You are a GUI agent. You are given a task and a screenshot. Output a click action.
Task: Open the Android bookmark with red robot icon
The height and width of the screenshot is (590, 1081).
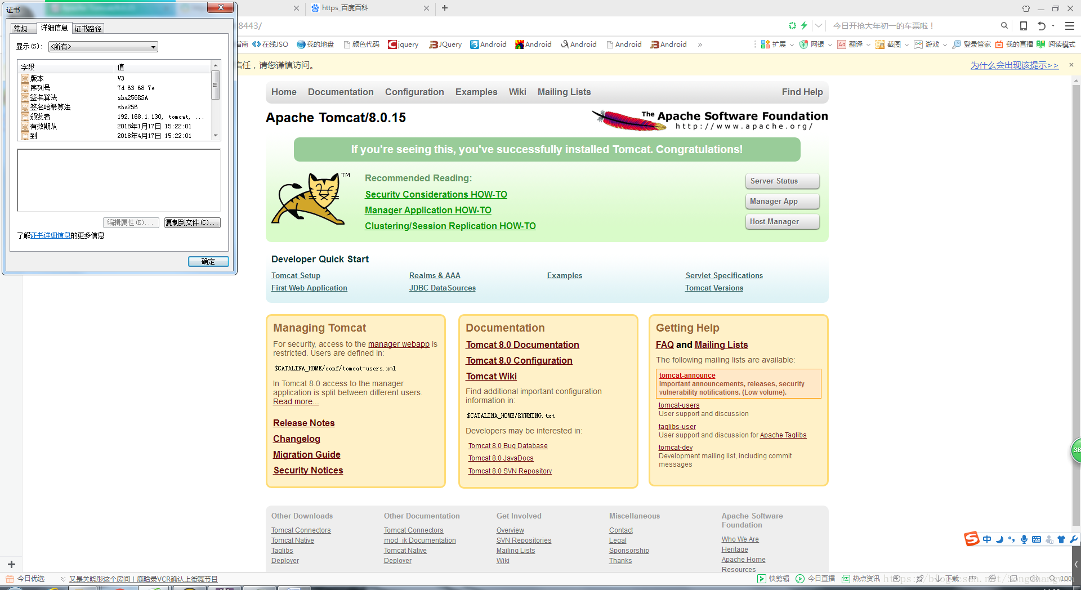click(533, 44)
